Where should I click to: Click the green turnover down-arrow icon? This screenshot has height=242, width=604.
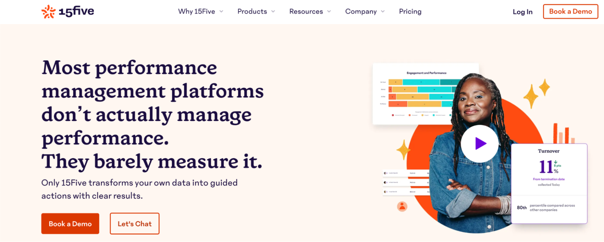coord(556,162)
